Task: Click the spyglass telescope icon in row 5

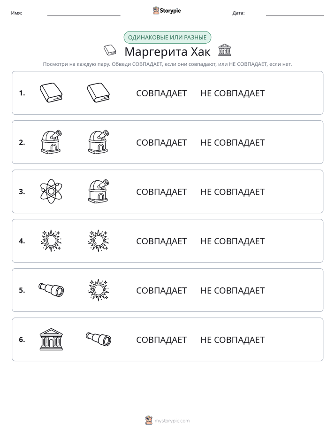Action: [51, 290]
